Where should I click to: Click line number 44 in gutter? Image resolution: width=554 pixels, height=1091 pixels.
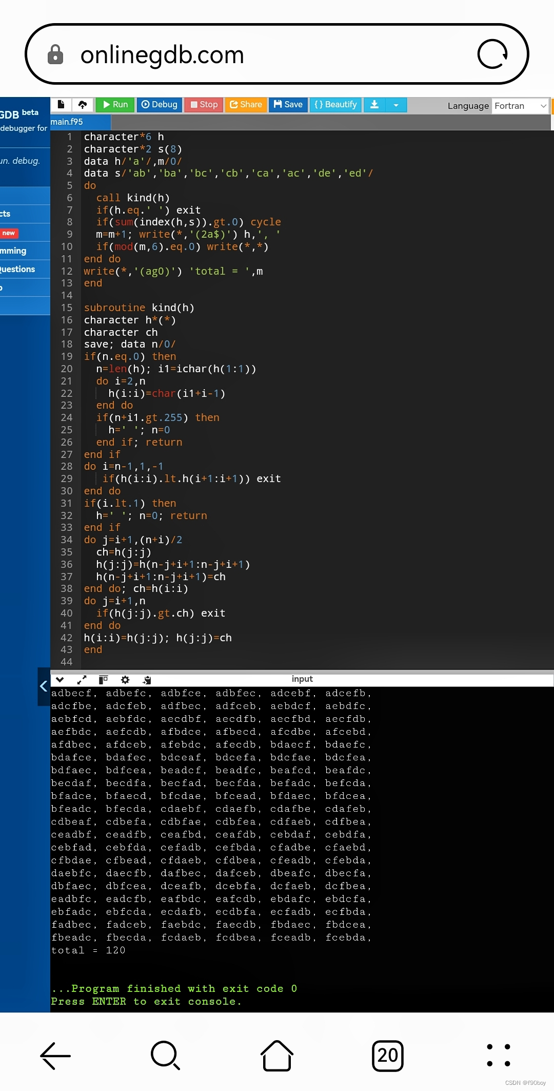point(67,662)
